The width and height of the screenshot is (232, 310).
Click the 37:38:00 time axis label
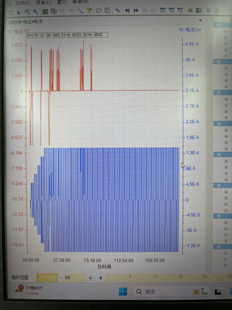pyautogui.click(x=62, y=260)
